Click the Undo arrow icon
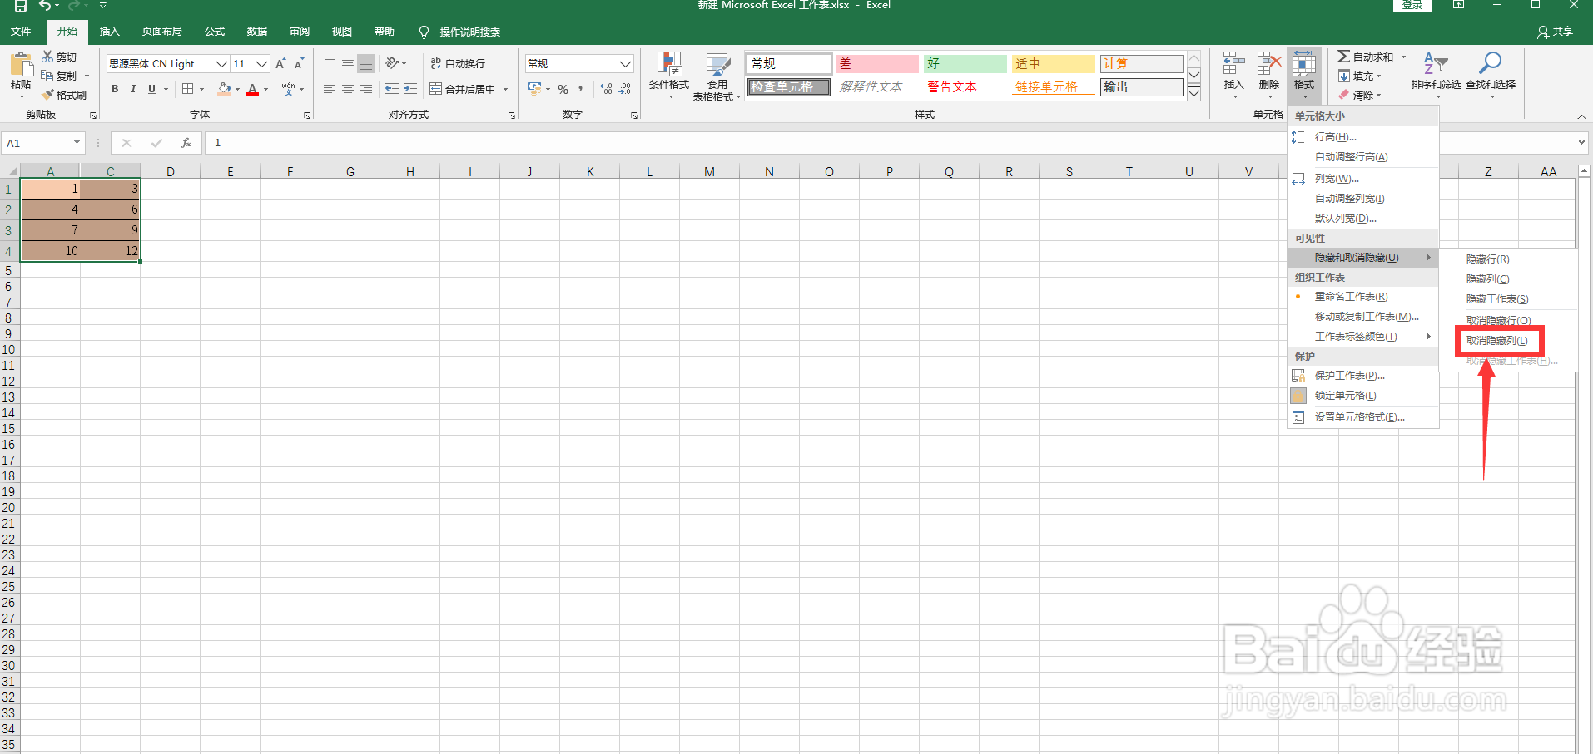Viewport: 1593px width, 754px height. 45,6
